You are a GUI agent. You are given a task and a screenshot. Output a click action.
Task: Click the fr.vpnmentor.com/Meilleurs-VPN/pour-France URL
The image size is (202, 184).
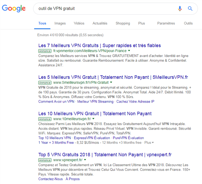coord(90,51)
